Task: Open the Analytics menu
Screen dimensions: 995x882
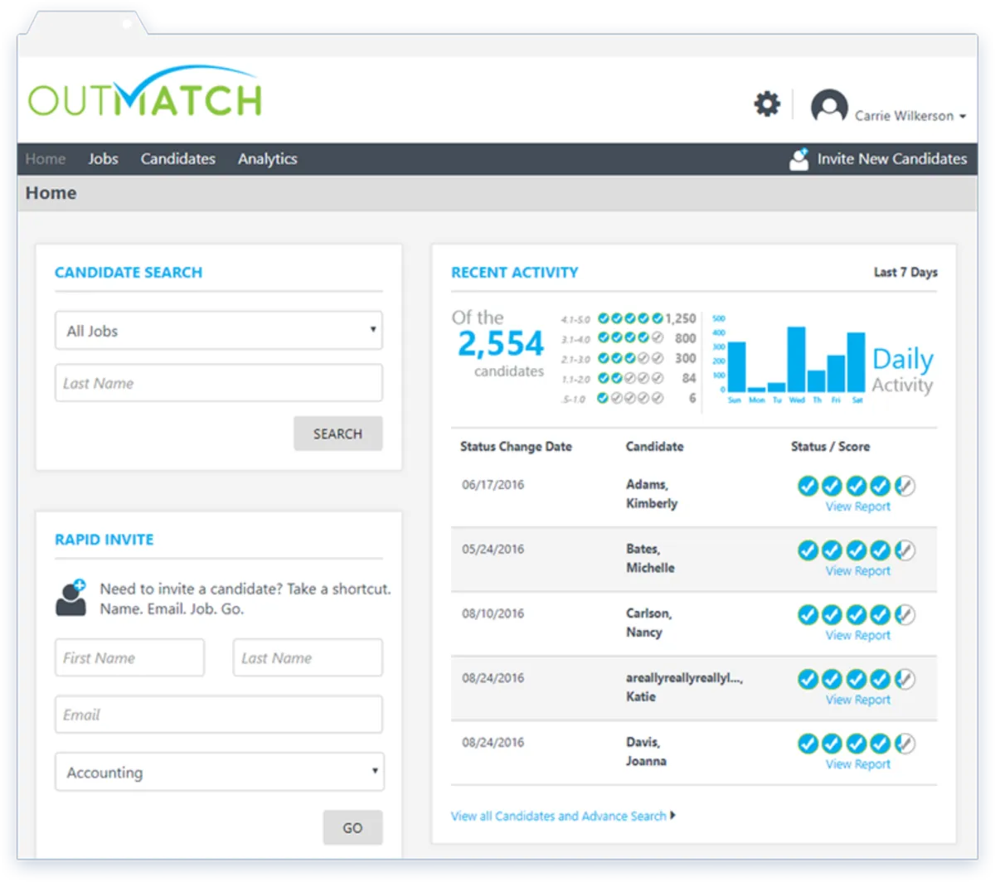Action: 267,159
